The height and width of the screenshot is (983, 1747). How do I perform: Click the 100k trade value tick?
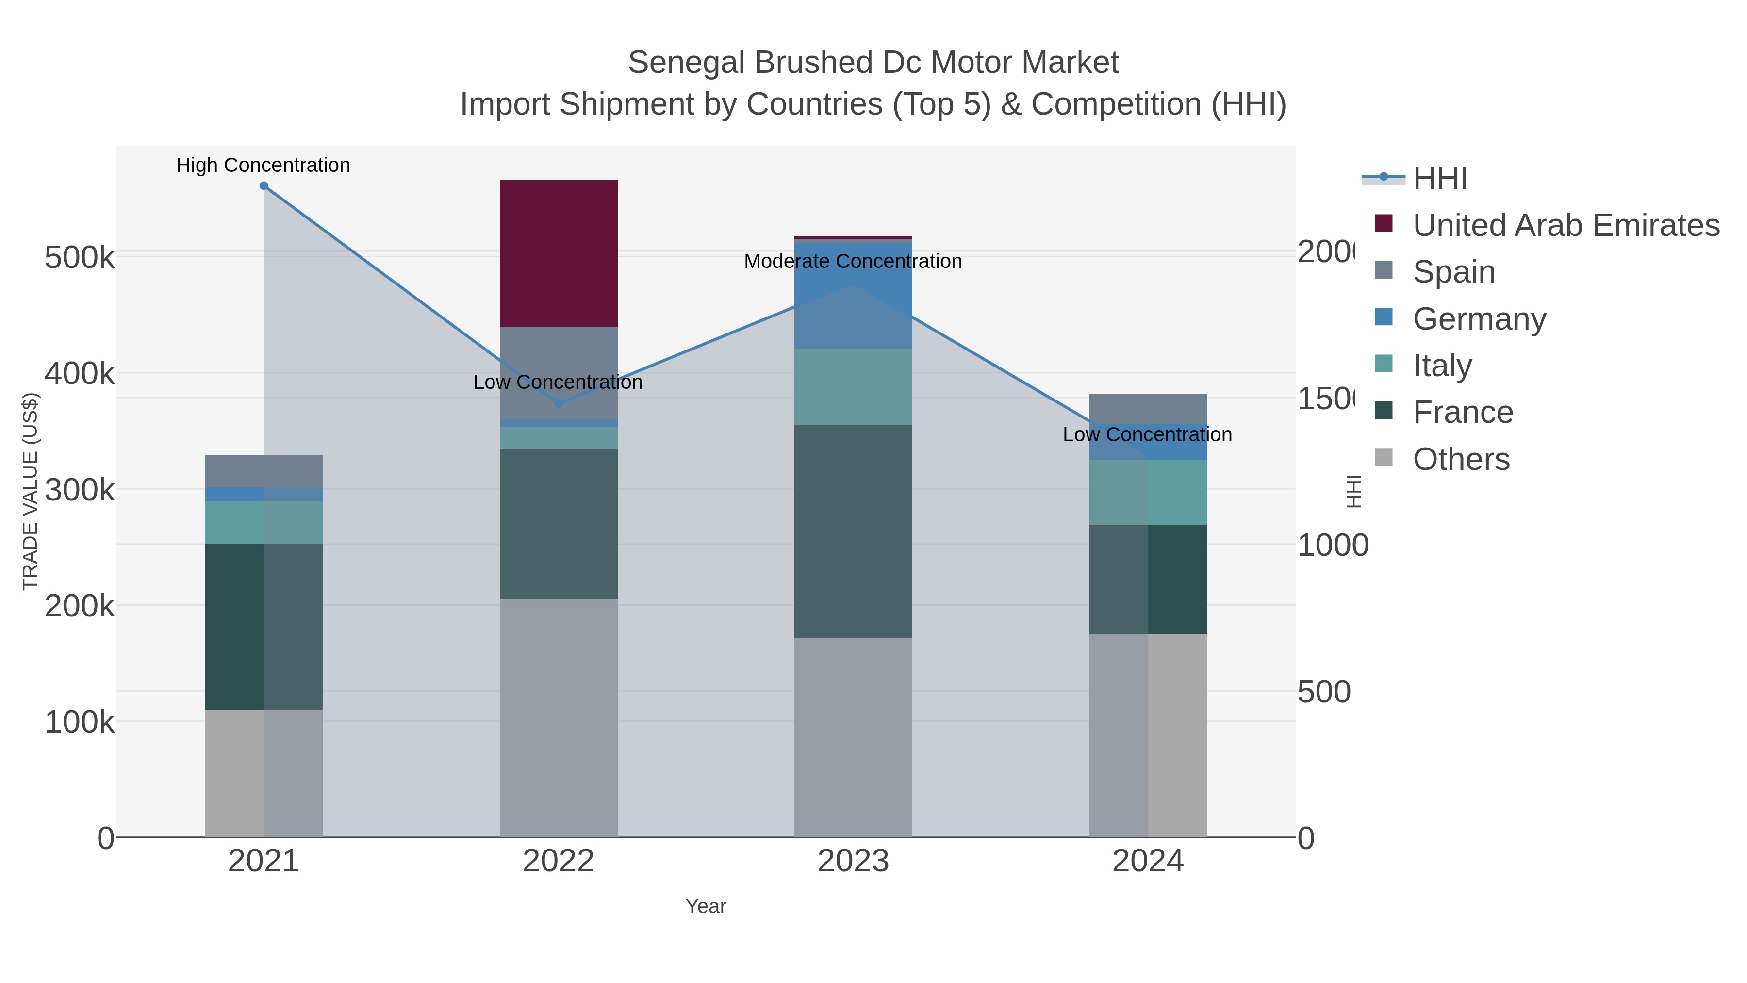tap(80, 722)
